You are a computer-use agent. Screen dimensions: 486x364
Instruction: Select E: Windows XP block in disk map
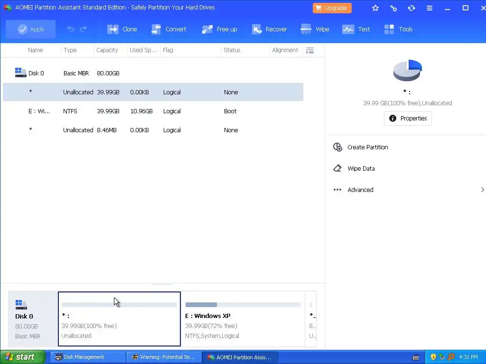pos(243,319)
